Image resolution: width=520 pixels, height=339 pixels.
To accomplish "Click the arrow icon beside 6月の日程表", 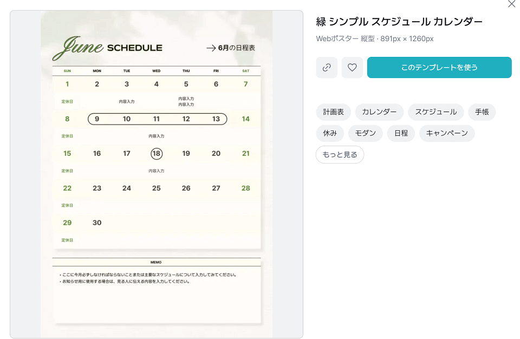I will [x=211, y=48].
